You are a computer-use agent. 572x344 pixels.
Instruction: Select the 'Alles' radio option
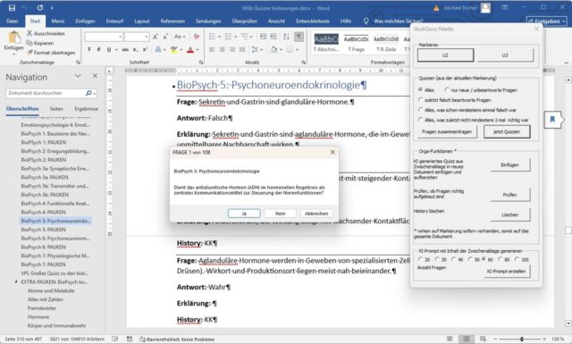pos(421,89)
